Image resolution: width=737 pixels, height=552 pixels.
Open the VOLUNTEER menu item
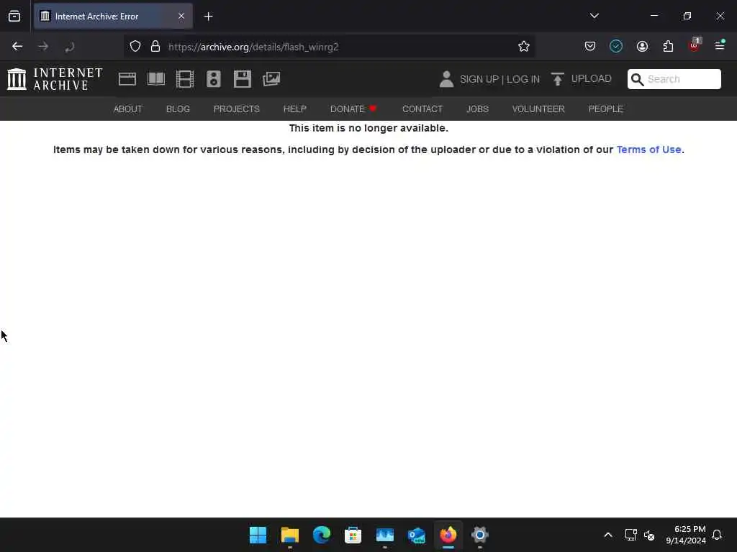coord(538,109)
